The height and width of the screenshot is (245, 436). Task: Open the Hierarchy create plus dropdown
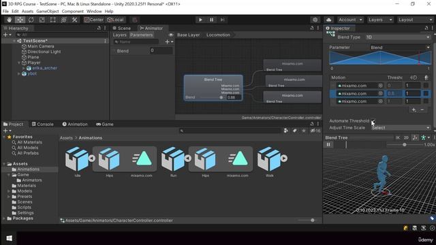(x=7, y=35)
